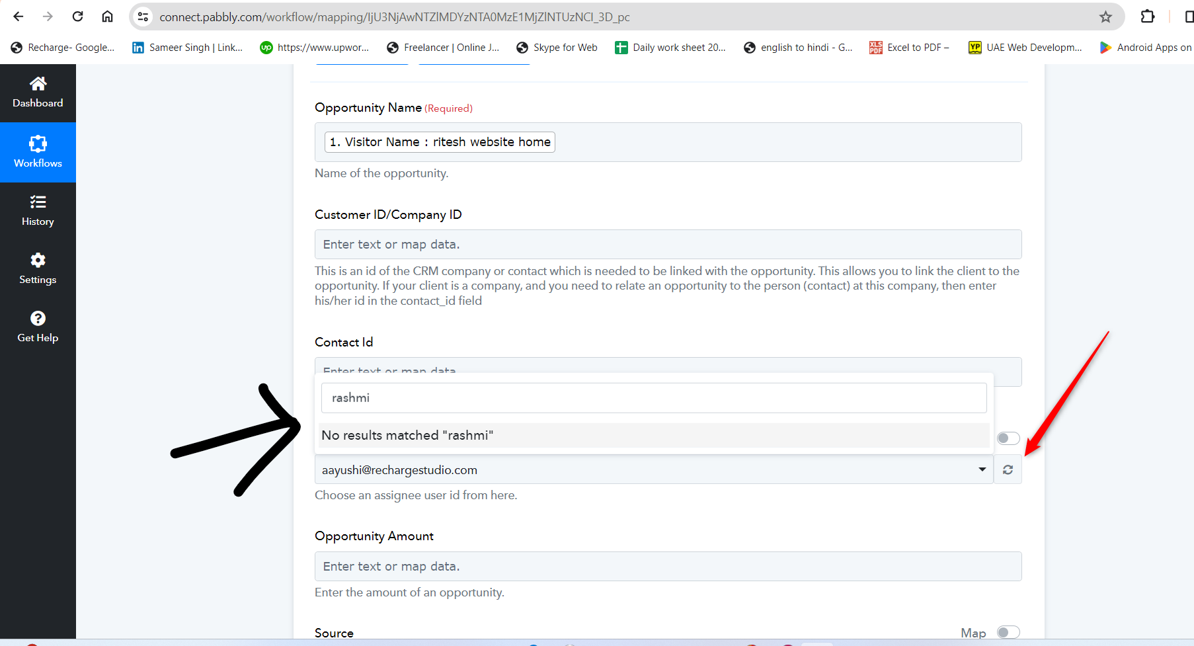Toggle the map switch above the assignee dropdown
1194x646 pixels.
[1008, 438]
